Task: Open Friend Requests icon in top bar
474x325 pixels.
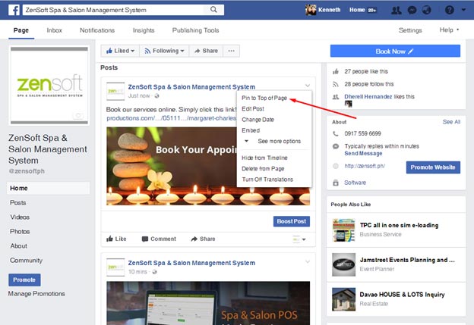Action: pos(396,11)
